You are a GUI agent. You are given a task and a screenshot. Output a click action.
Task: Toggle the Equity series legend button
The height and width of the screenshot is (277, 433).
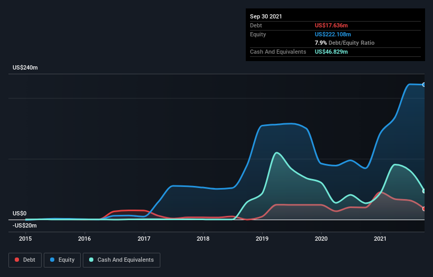coord(62,260)
